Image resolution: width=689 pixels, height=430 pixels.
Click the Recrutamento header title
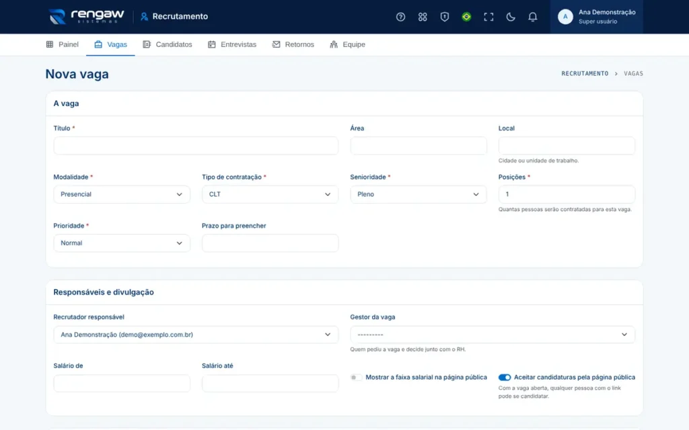point(180,17)
